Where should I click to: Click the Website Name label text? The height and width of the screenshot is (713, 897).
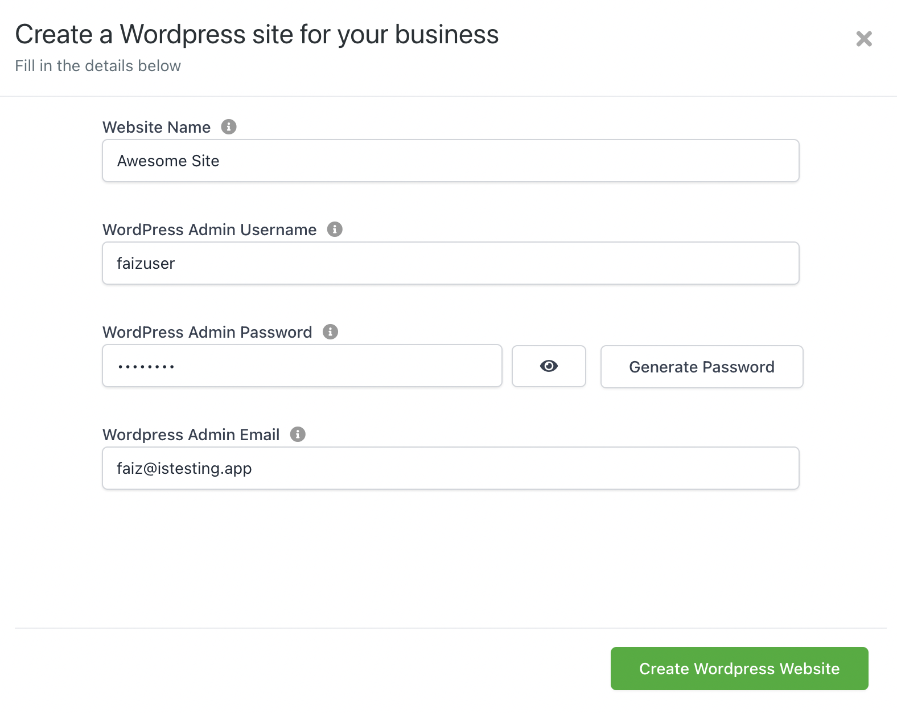[157, 127]
